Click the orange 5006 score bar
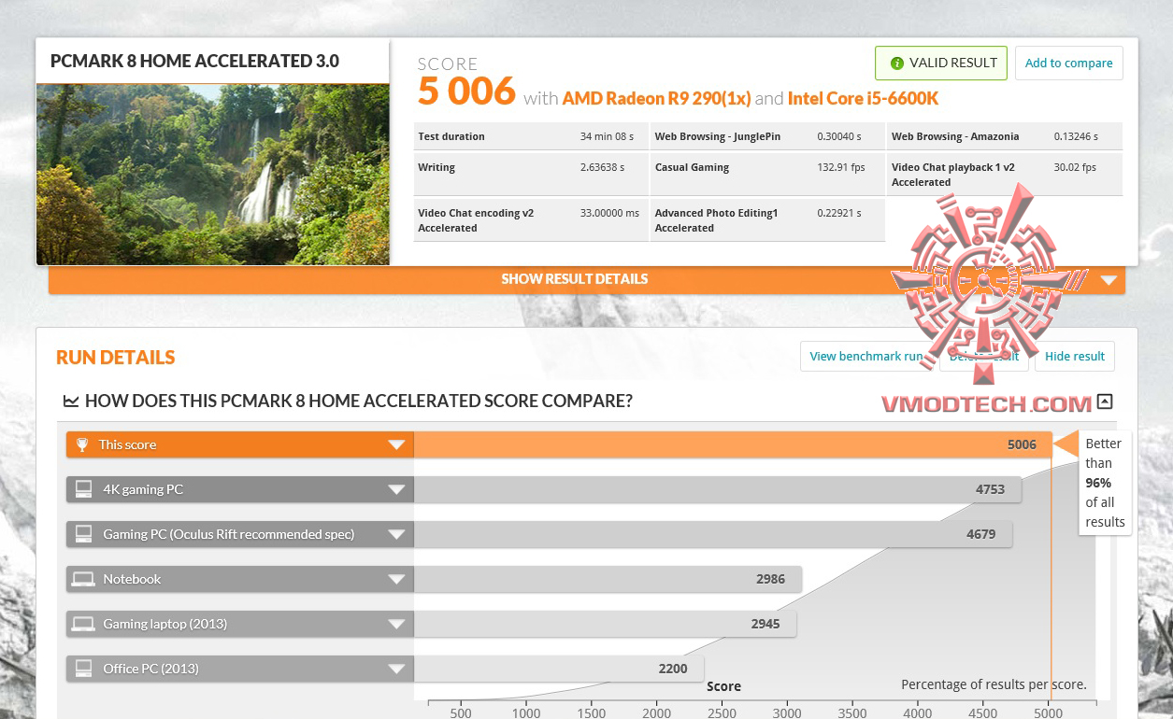 pyautogui.click(x=733, y=445)
